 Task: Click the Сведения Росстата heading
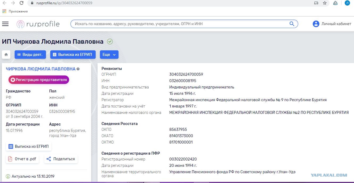pos(120,124)
